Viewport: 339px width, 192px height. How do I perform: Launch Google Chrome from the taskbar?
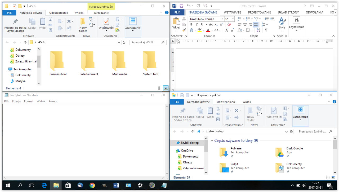coord(92,185)
